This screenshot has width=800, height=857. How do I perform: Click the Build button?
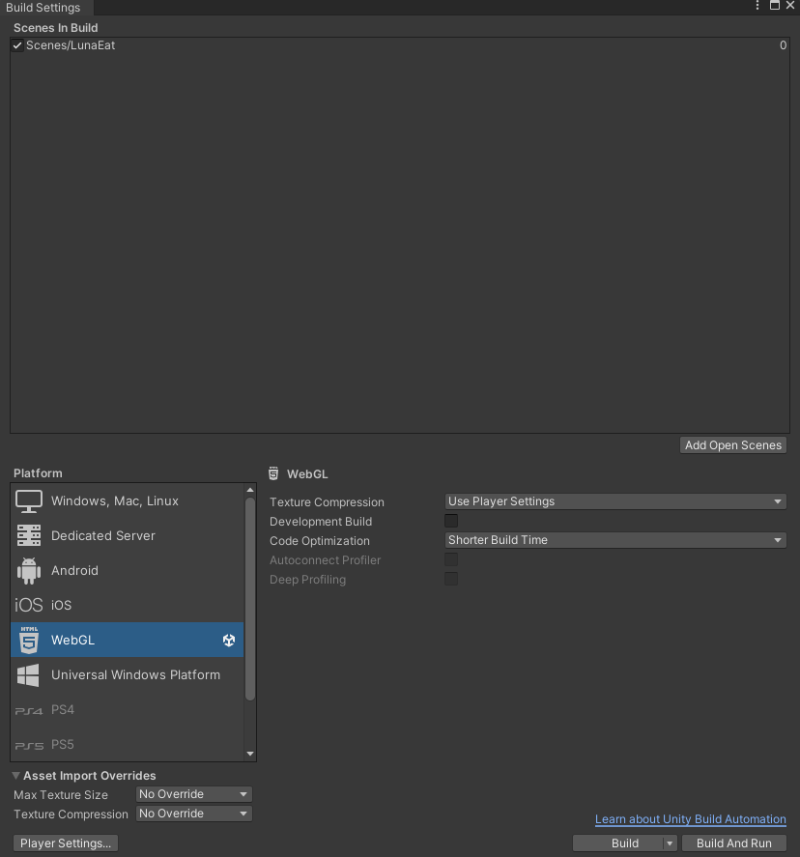point(618,843)
